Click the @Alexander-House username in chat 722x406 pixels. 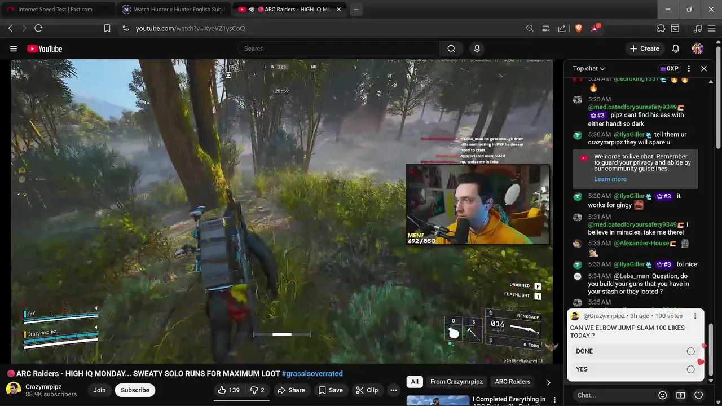(641, 244)
